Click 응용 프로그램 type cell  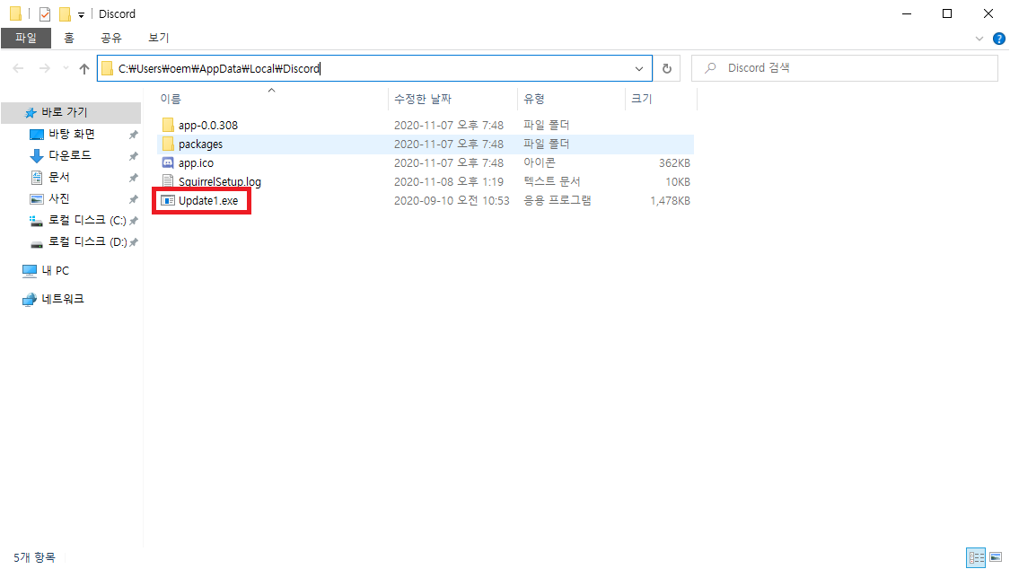pos(557,201)
